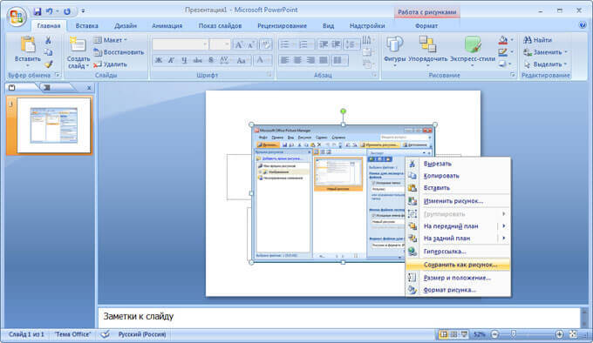
Task: Click the round Office button
Action: coord(17,17)
